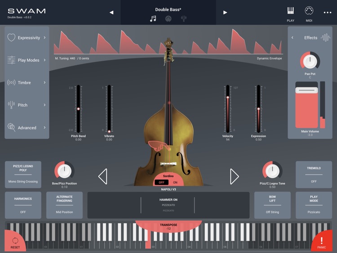This screenshot has width=337, height=253.
Task: Cycle the ALTERNATE FINGERING Mid Position button
Action: coord(64,205)
